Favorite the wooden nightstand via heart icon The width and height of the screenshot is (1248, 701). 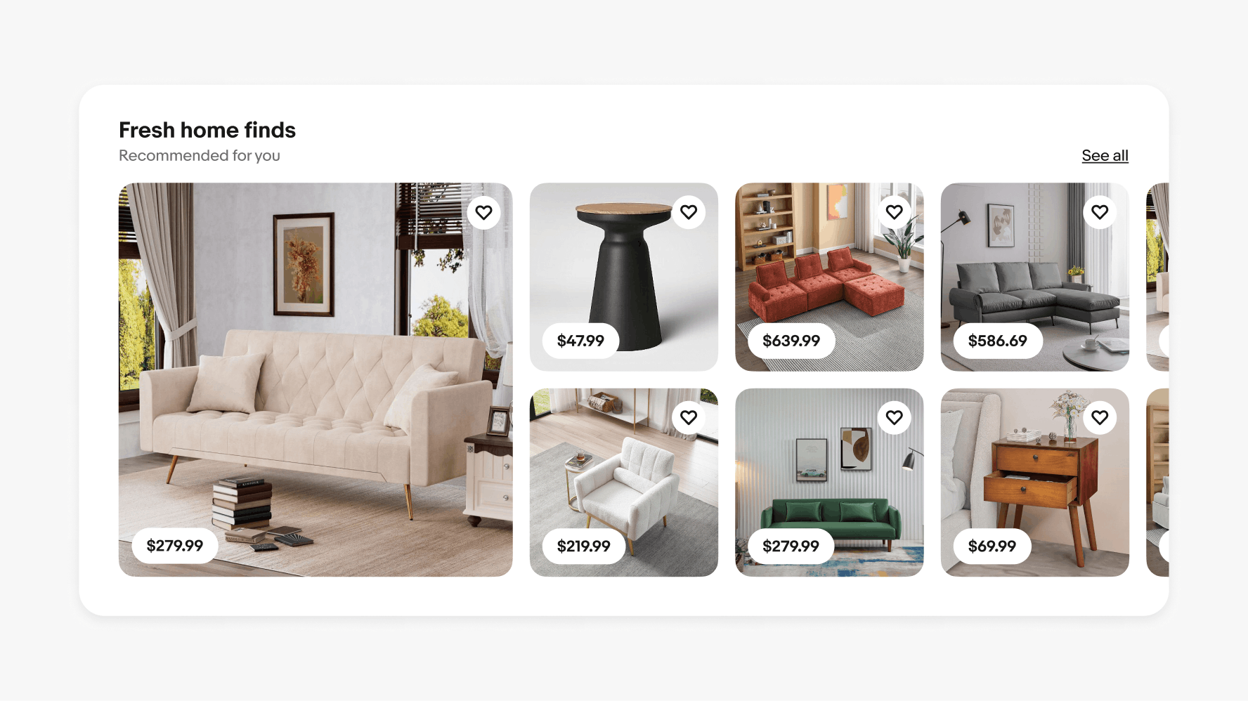coord(1100,417)
